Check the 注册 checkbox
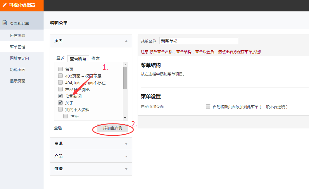Image resolution: width=309 pixels, height=189 pixels. (x=65, y=116)
